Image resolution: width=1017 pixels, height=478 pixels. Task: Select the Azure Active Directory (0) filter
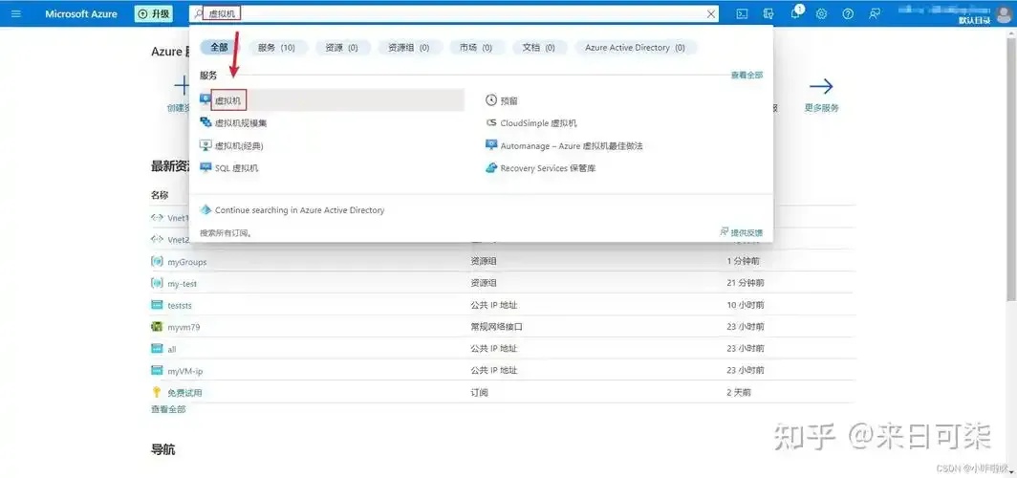coord(635,48)
